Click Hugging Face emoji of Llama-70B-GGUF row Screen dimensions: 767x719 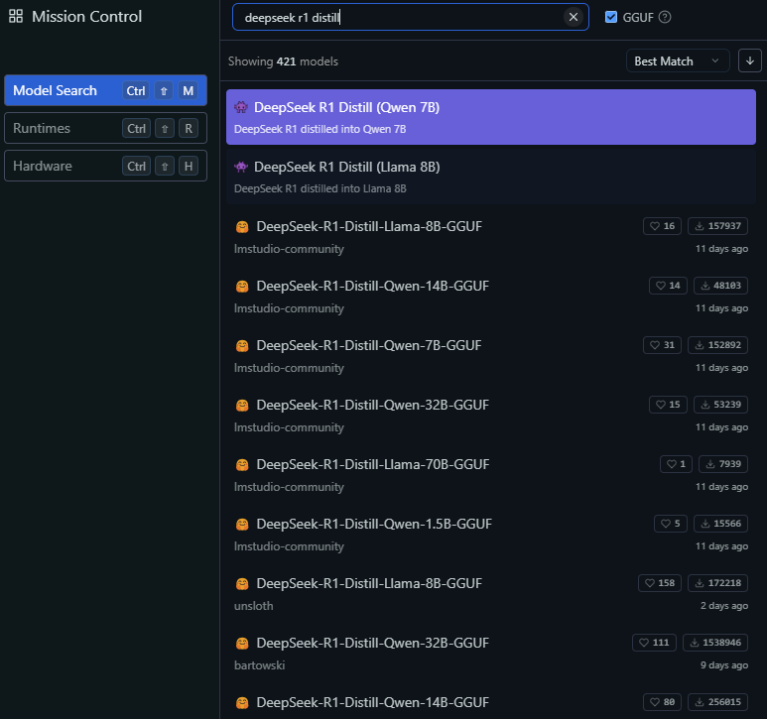242,465
